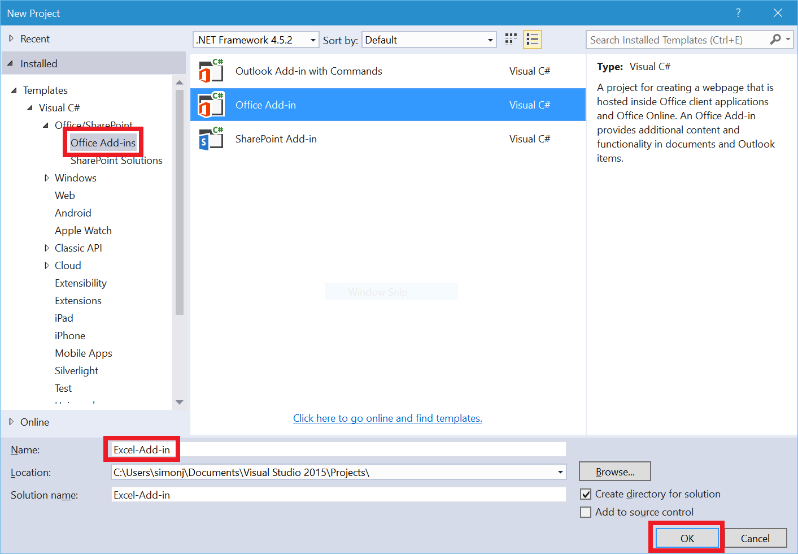Click the Browse... button
The height and width of the screenshot is (554, 798).
click(615, 471)
